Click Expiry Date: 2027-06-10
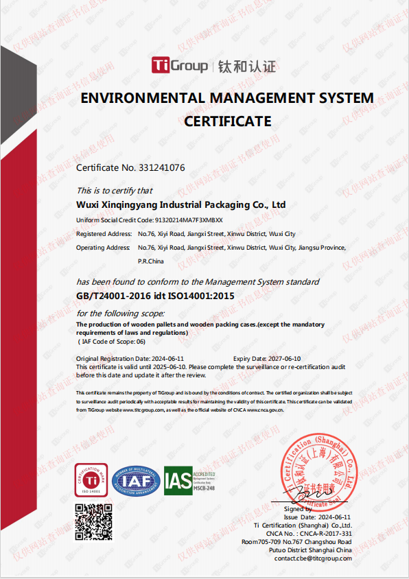The image size is (409, 579). coord(267,359)
